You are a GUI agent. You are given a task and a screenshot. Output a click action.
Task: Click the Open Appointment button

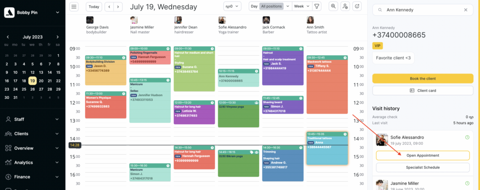423,155
